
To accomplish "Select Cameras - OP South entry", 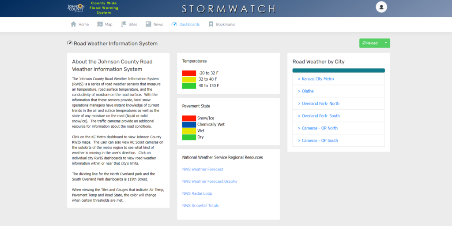I will click(320, 141).
